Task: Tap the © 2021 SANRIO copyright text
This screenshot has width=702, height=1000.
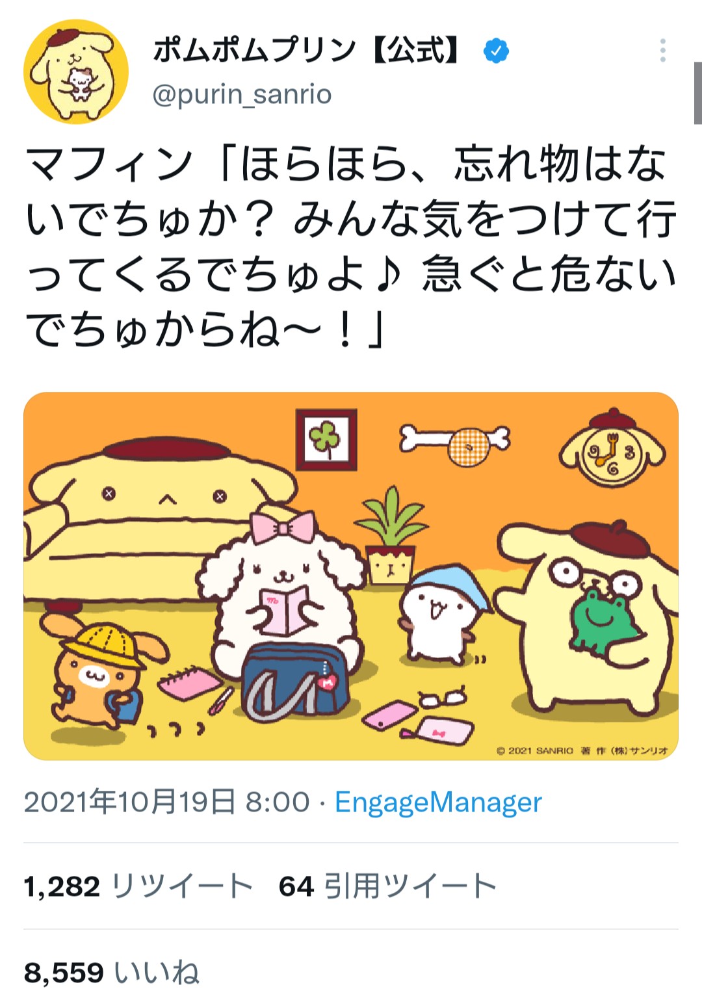Action: coord(582,750)
